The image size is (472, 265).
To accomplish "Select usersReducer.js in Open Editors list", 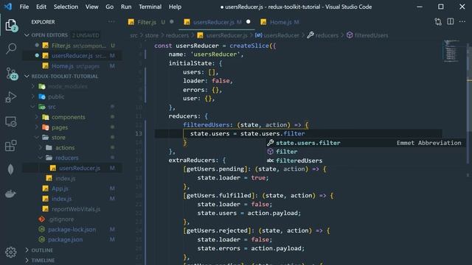I will coord(72,56).
